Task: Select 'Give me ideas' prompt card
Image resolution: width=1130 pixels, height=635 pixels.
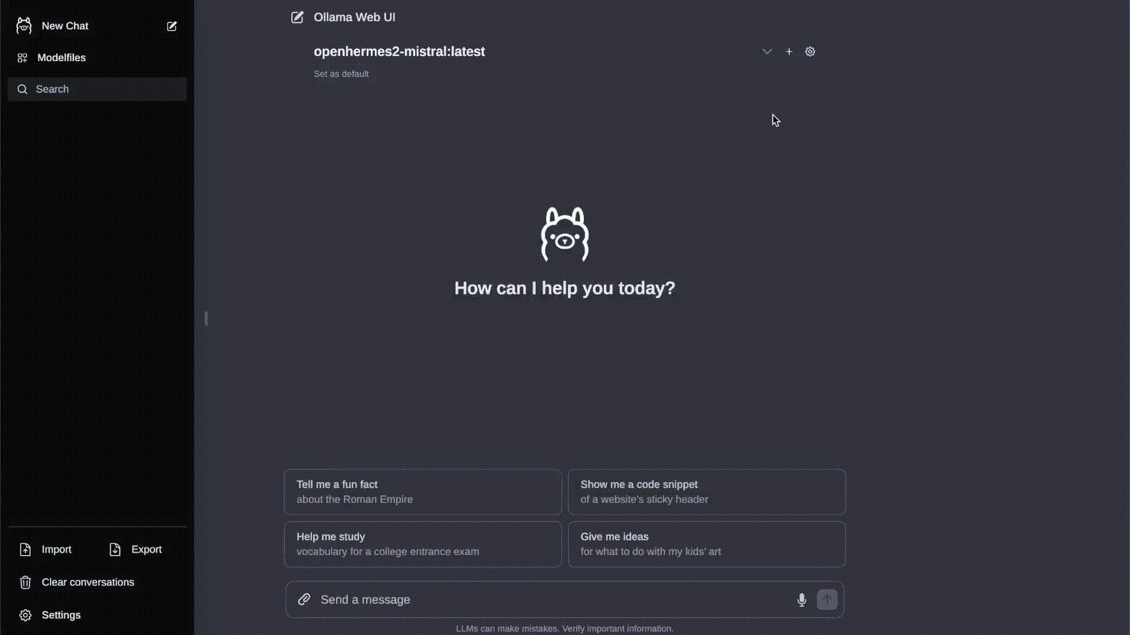Action: pyautogui.click(x=707, y=543)
